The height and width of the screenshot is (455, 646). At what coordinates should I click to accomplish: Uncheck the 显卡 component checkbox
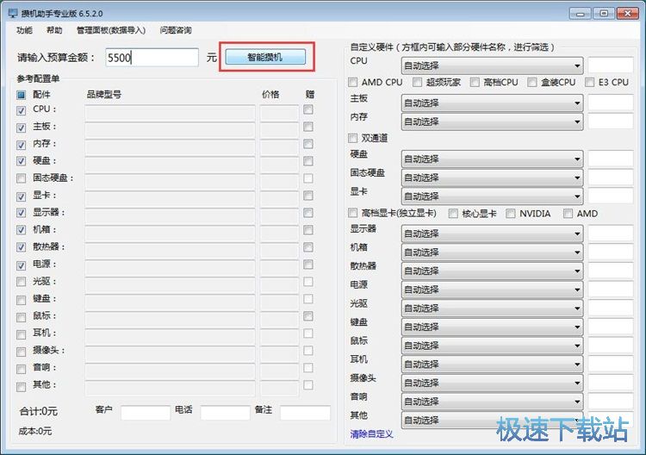[21, 196]
